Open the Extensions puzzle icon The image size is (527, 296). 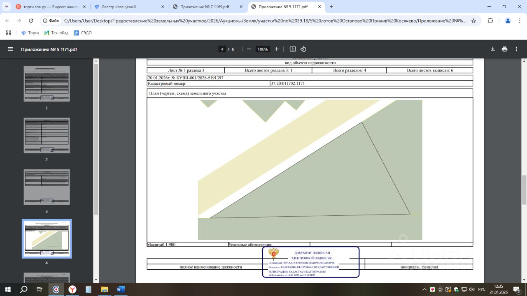tap(490, 21)
